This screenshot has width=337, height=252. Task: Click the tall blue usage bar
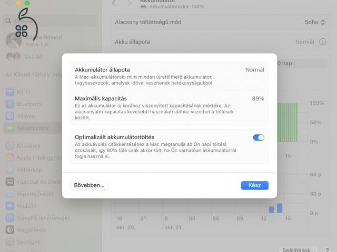tap(280, 208)
